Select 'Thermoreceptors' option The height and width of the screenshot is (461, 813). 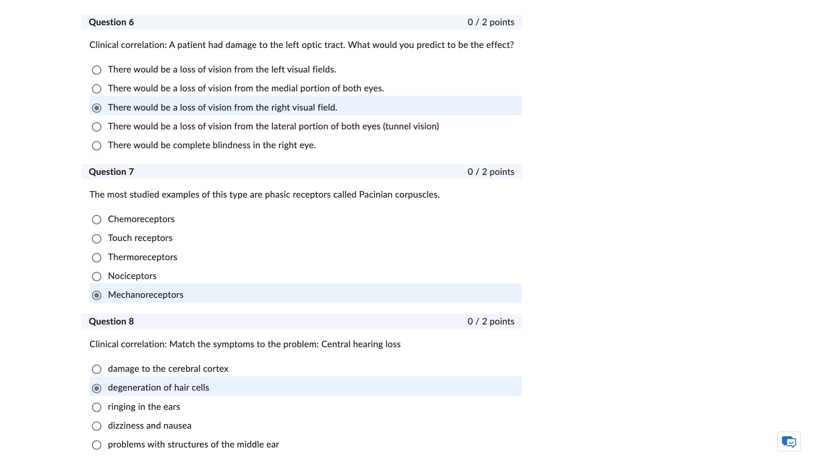pos(96,257)
